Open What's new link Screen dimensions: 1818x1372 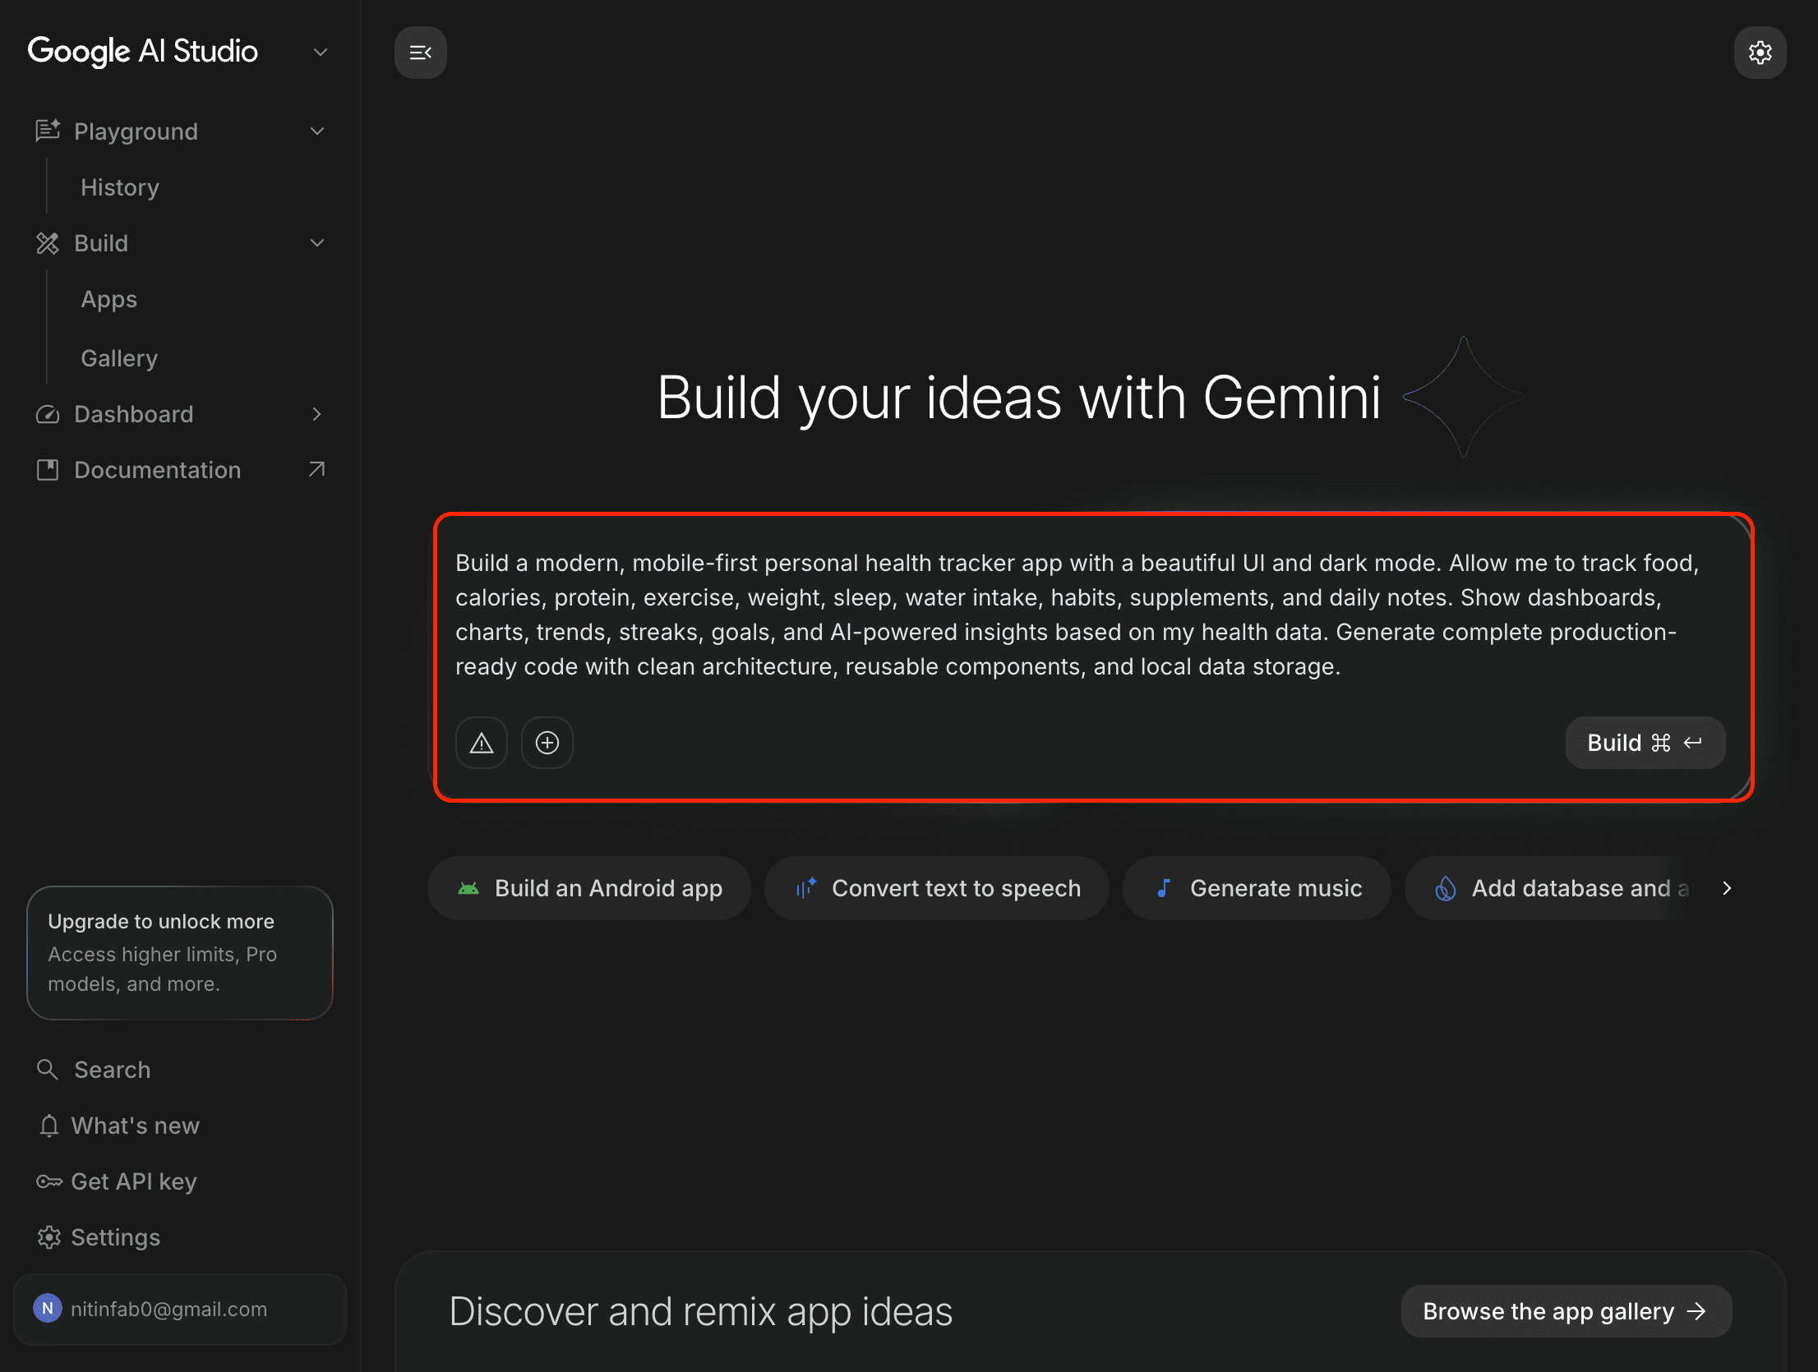(x=136, y=1126)
